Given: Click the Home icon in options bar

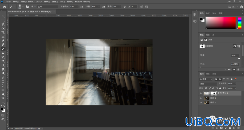Looking at the screenshot, I should [4, 7].
